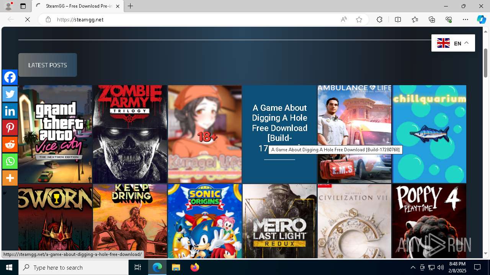490x275 pixels.
Task: Open Collections panel
Action: pos(432,19)
